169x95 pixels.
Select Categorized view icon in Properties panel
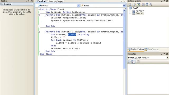click(x=130, y=61)
